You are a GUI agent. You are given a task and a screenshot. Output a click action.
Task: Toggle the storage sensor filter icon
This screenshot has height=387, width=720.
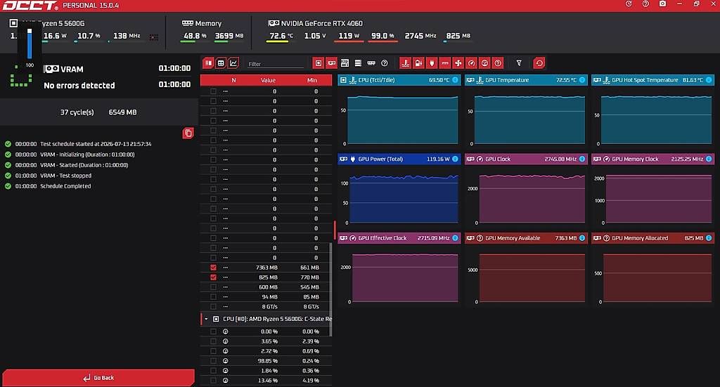tap(358, 63)
